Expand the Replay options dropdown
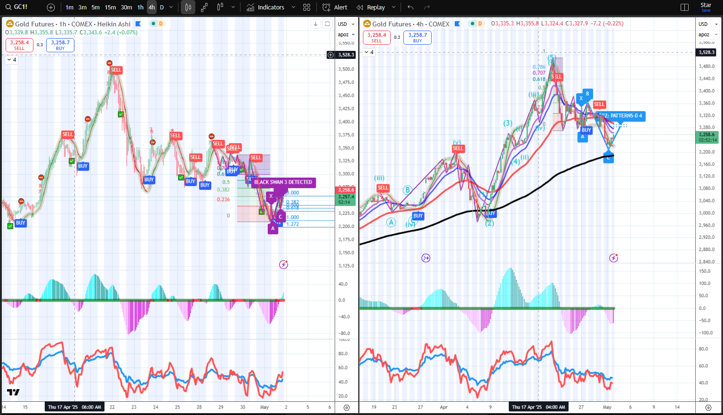This screenshot has width=723, height=415. (x=394, y=8)
